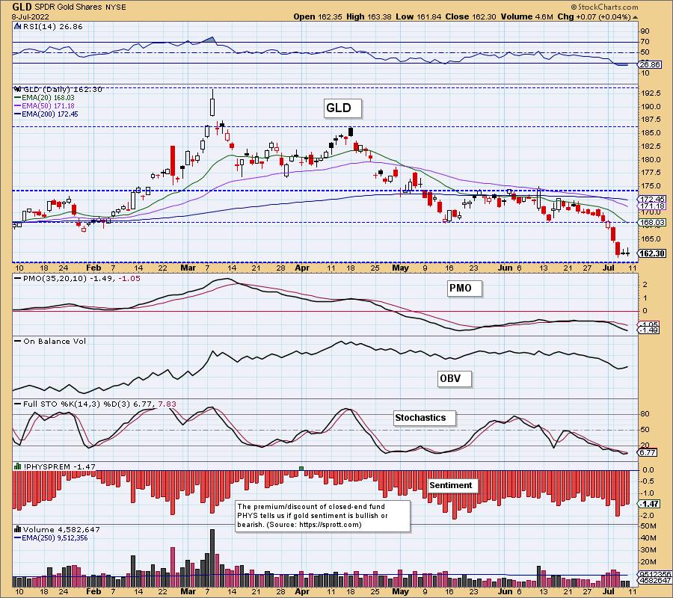Click the OBV annotation box
Viewport: 673px width, 598px height.
pyautogui.click(x=454, y=379)
